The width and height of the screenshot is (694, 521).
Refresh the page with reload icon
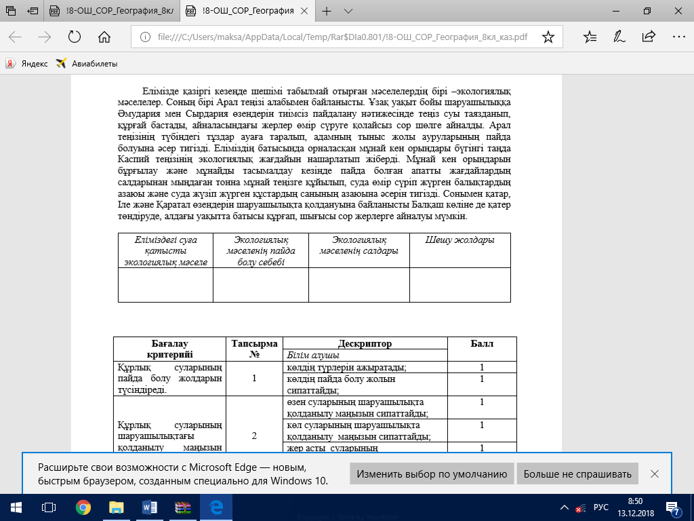point(75,37)
